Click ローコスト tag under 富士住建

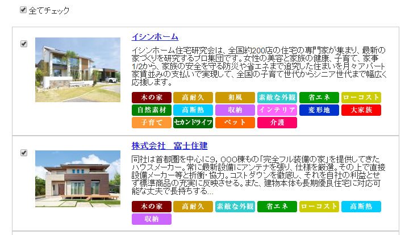coord(319,207)
